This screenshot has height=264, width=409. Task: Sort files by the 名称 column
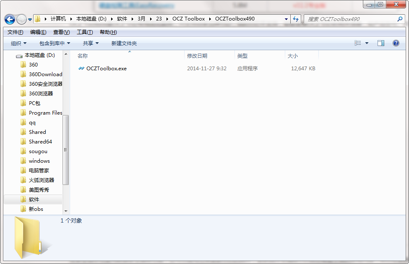83,56
